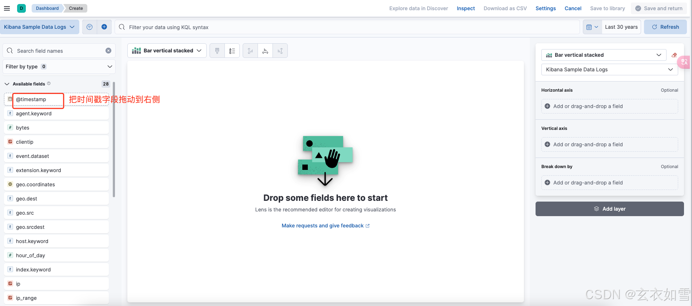Open the hamburger navigation menu
Image resolution: width=692 pixels, height=306 pixels.
[7, 8]
